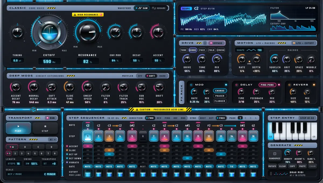Click the LFO Sync indicator light
This screenshot has height=183, width=323.
(x=249, y=61)
